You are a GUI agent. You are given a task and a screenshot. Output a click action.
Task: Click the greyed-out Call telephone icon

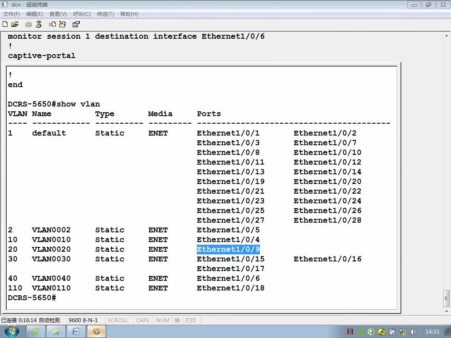pos(28,25)
